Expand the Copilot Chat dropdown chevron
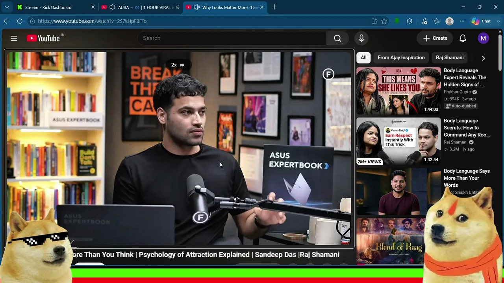 pos(498,21)
